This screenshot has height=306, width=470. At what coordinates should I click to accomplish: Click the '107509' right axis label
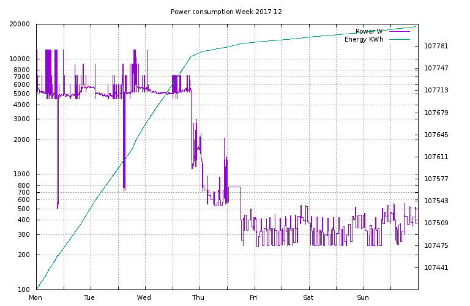pyautogui.click(x=436, y=223)
